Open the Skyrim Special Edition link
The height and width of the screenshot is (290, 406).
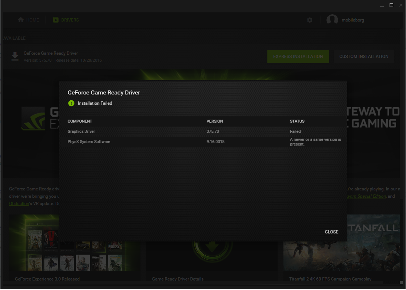[366, 196]
